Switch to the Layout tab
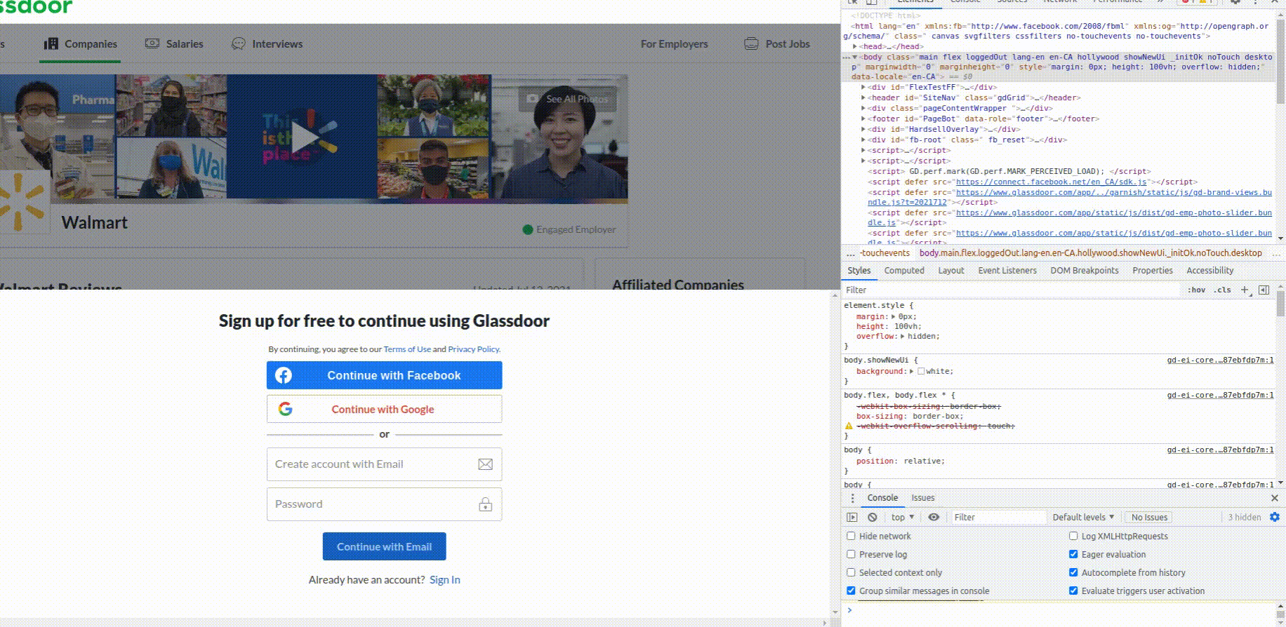 (x=951, y=271)
